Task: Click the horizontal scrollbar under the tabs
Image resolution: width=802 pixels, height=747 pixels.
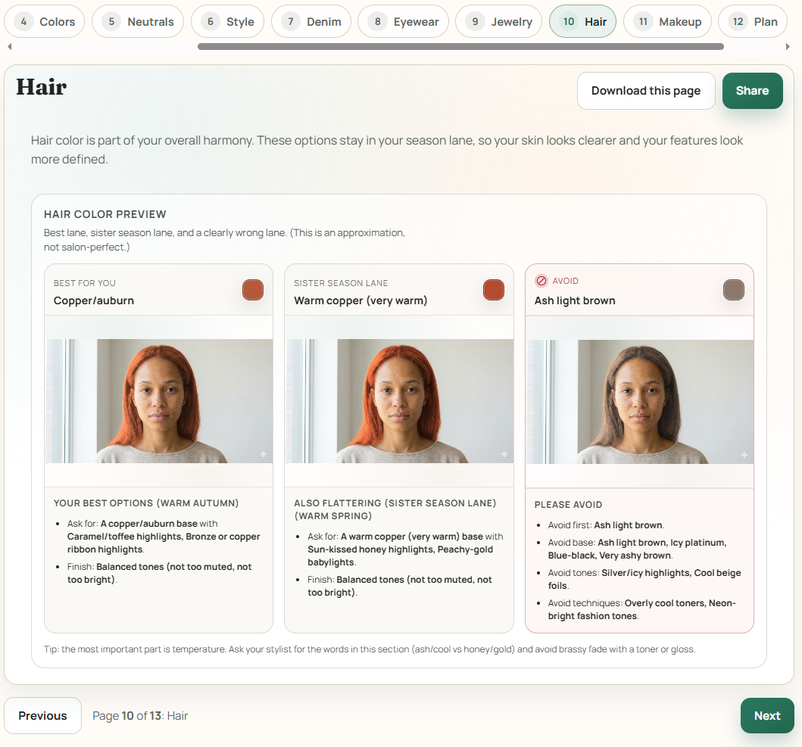Action: click(x=460, y=46)
